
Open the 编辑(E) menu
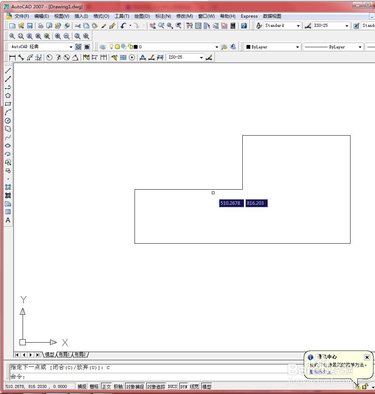(41, 16)
